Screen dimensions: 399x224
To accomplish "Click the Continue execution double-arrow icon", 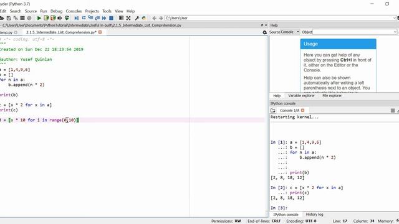I will [104, 18].
